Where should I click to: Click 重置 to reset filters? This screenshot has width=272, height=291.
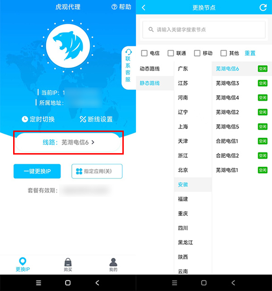(250, 53)
